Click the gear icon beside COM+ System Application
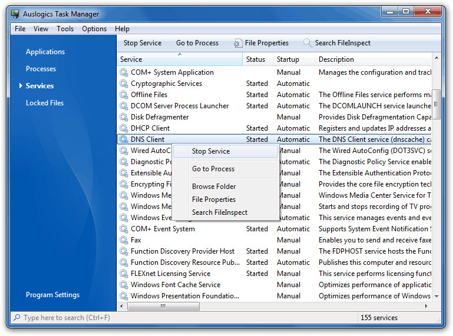The width and height of the screenshot is (453, 336). (x=124, y=72)
